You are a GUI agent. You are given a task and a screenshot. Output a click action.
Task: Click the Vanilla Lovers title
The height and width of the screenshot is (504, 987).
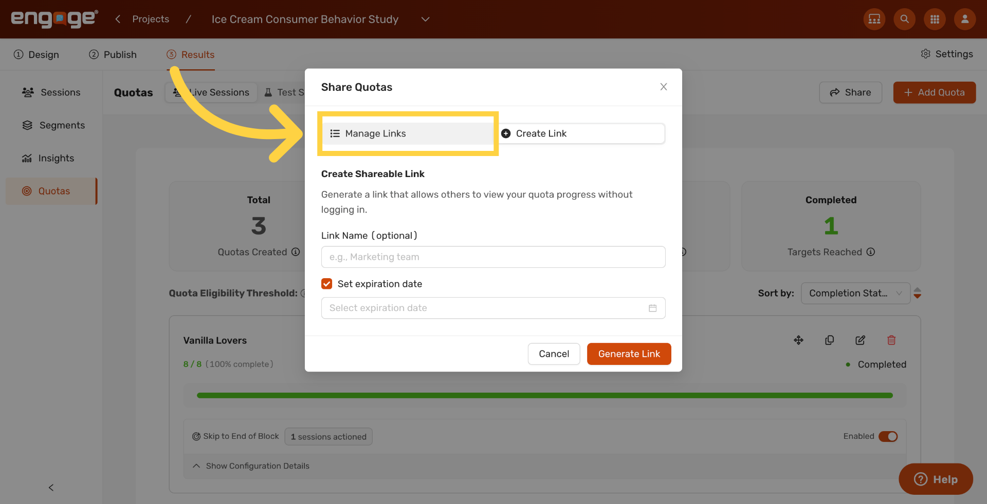click(215, 340)
